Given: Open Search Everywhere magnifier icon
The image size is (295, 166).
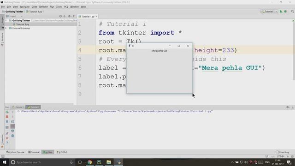Looking at the screenshot, I should 292,12.
